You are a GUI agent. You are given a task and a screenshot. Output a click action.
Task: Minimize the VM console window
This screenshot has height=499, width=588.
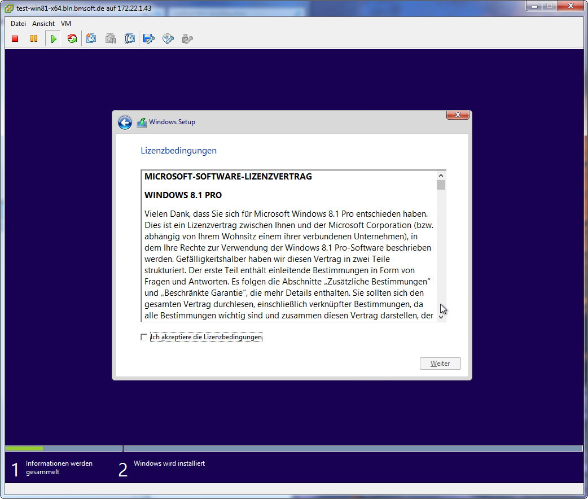pos(534,6)
